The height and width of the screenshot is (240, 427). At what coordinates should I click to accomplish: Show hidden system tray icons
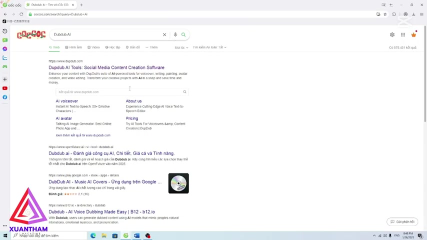(374, 235)
